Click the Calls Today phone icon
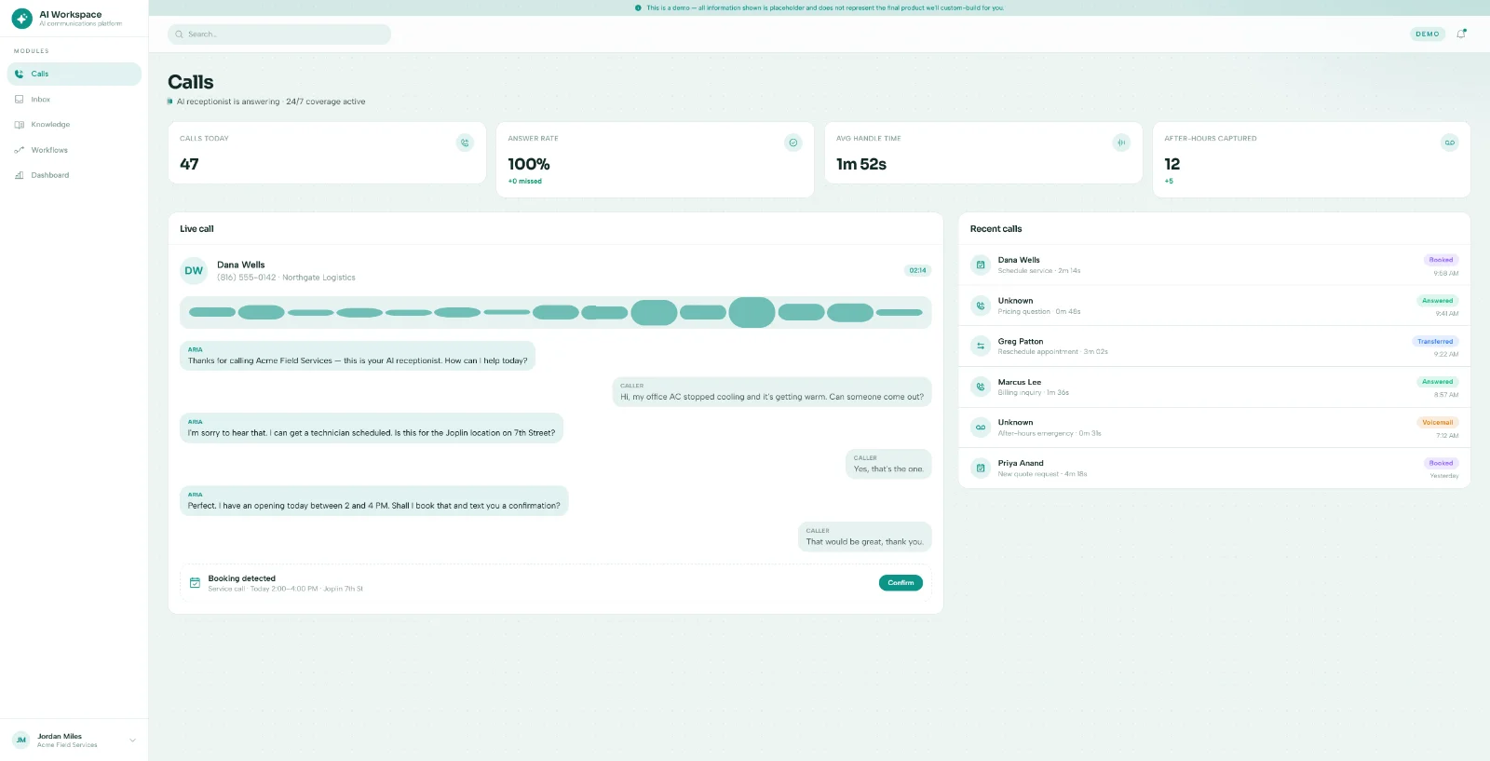The width and height of the screenshot is (1490, 761). (465, 143)
